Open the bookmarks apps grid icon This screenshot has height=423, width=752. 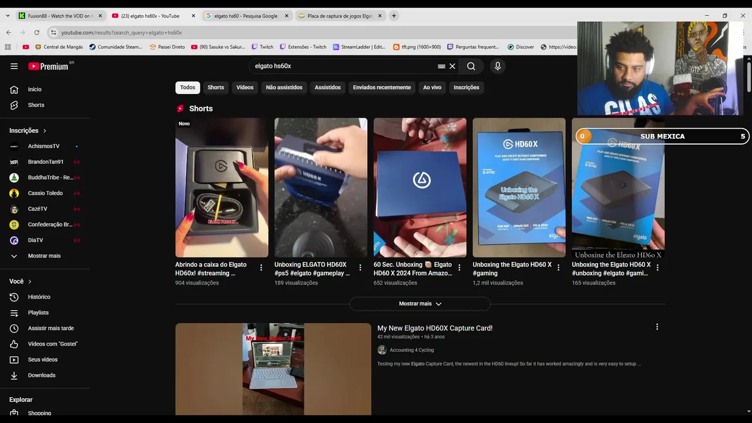coord(8,47)
